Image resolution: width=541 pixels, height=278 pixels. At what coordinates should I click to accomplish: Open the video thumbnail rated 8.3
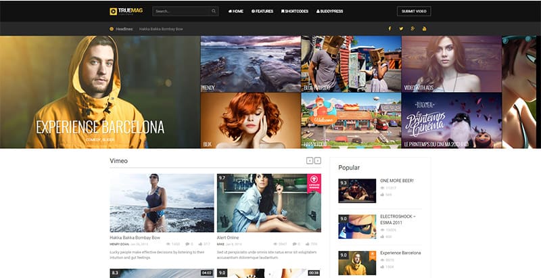(162, 273)
